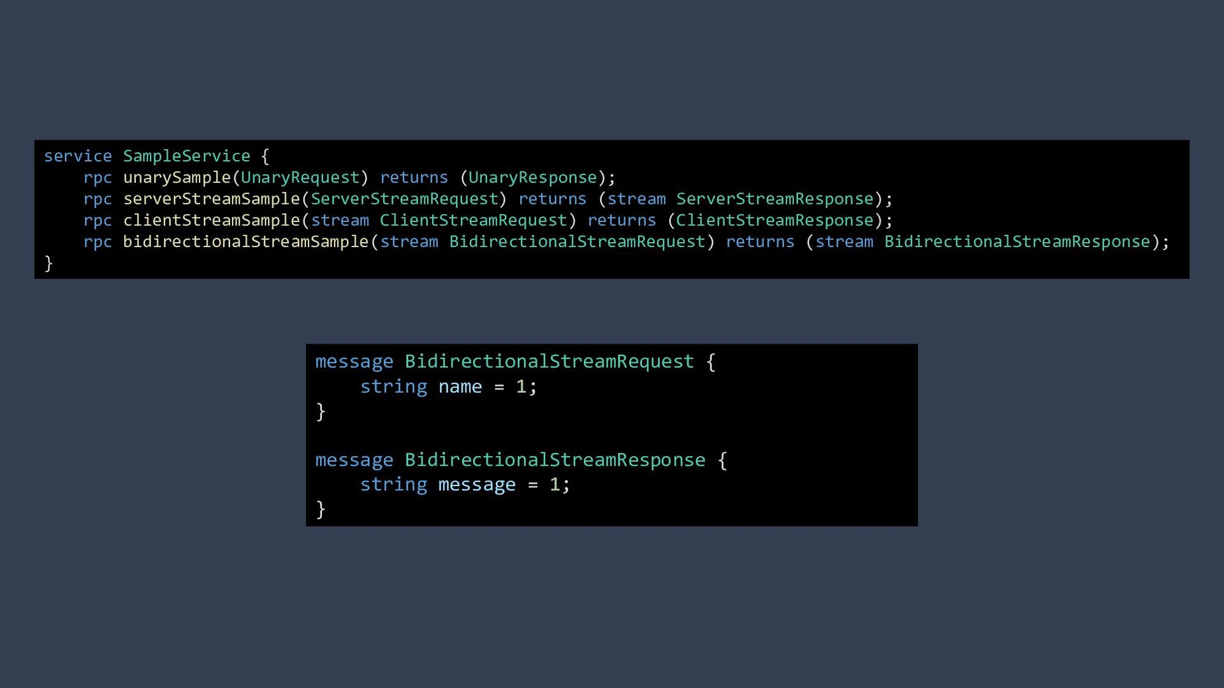Click BidirectionalStreamRequest in message definition
Screen dimensions: 1224x688
pyautogui.click(x=549, y=361)
